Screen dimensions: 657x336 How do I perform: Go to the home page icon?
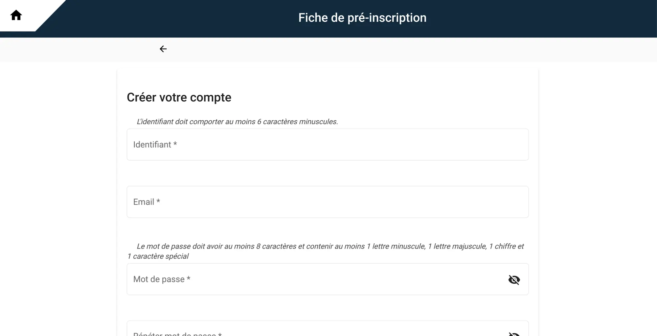coord(16,15)
